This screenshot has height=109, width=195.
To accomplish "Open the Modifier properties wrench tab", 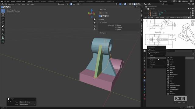I will click(x=144, y=80).
